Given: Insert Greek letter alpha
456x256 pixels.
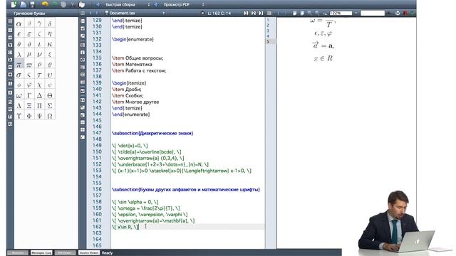Looking at the screenshot, I should point(19,23).
